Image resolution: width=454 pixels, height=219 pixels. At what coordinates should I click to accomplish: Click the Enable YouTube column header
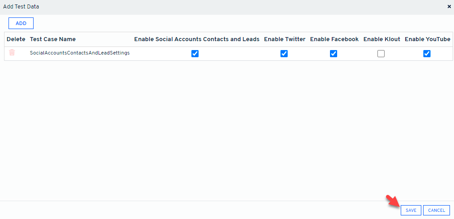[427, 39]
